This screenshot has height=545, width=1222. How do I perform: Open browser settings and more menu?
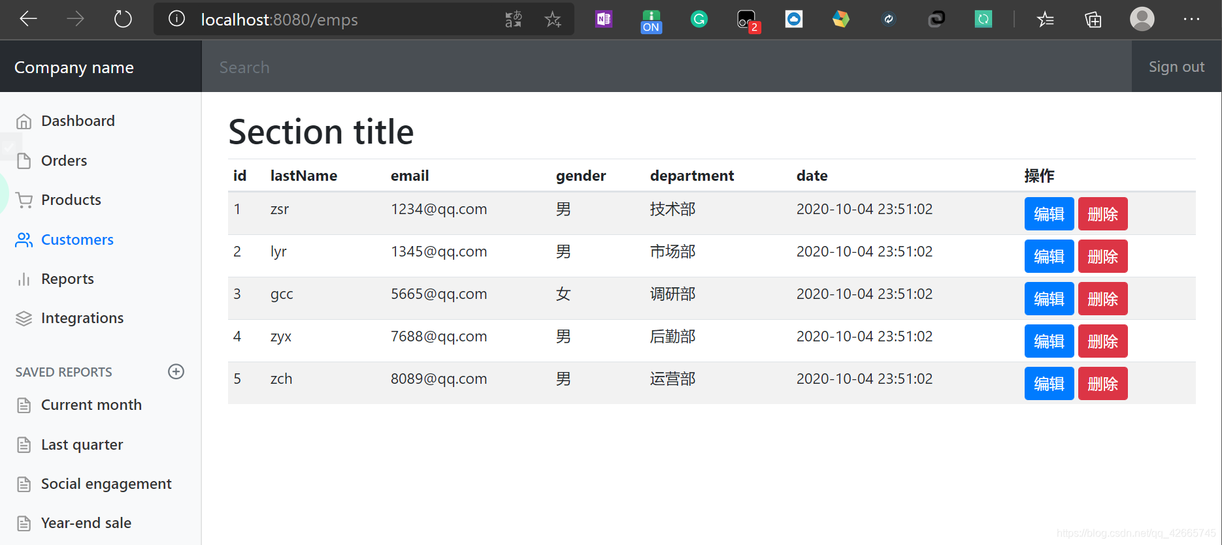click(x=1191, y=20)
